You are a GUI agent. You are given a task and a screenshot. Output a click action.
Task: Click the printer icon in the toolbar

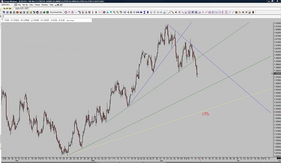click(44, 12)
